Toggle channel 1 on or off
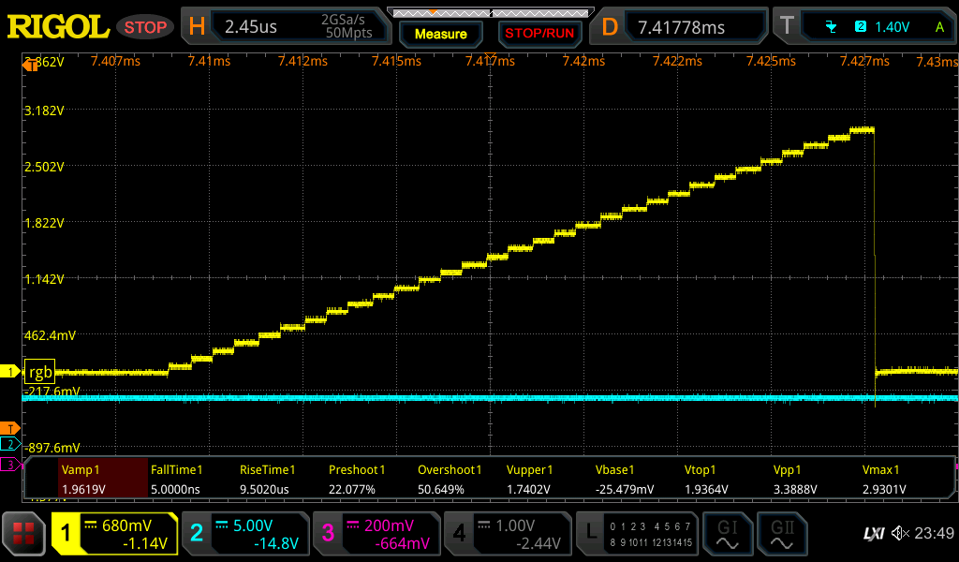Screen dimensions: 959x562 pyautogui.click(x=66, y=534)
